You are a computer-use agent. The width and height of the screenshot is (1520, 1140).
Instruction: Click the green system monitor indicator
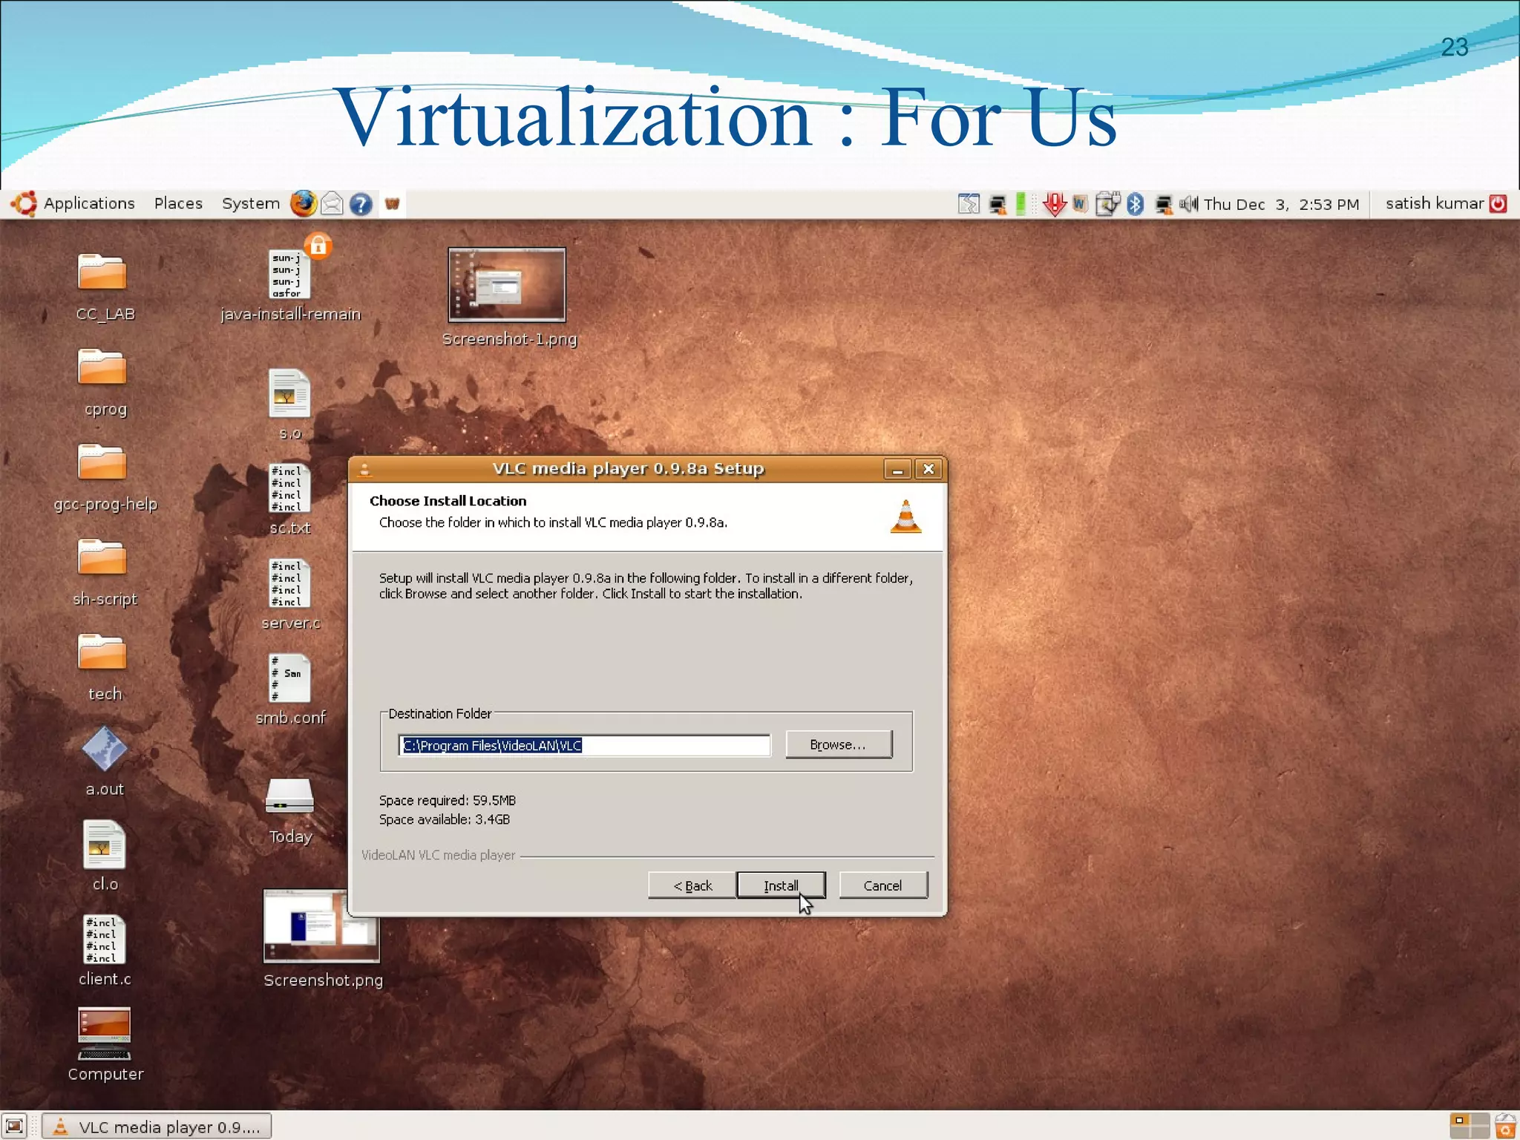point(1021,203)
